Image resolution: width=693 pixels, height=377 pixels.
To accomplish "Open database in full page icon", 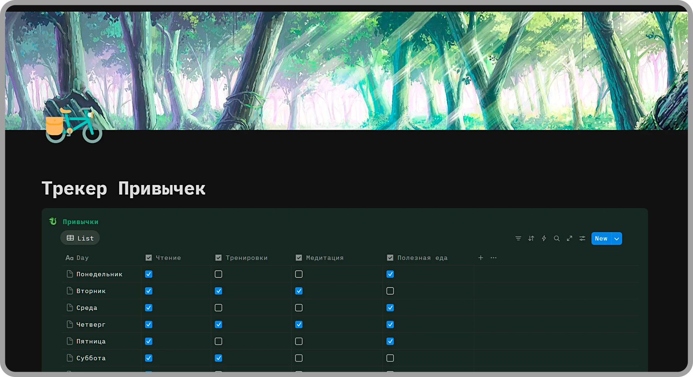I will [x=570, y=238].
